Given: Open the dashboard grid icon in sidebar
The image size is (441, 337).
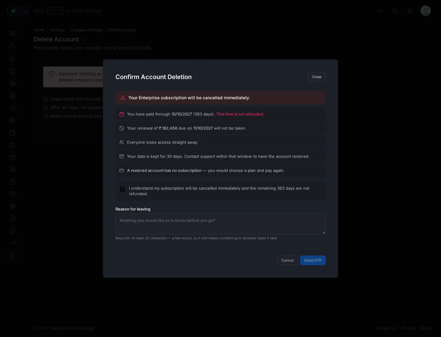Looking at the screenshot, I should click(13, 33).
